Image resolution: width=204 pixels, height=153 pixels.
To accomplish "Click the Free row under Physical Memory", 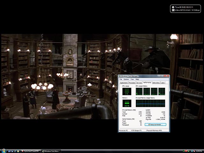I will (132, 116).
